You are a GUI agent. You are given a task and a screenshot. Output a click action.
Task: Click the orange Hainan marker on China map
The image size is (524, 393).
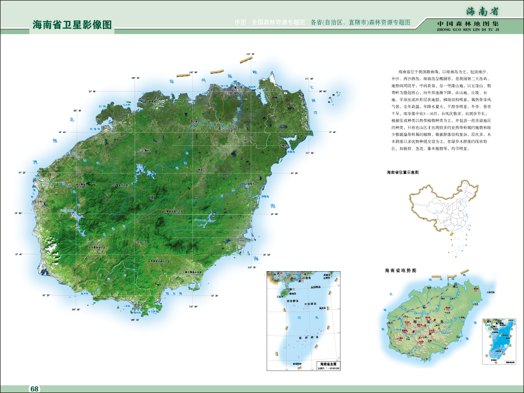click(451, 235)
